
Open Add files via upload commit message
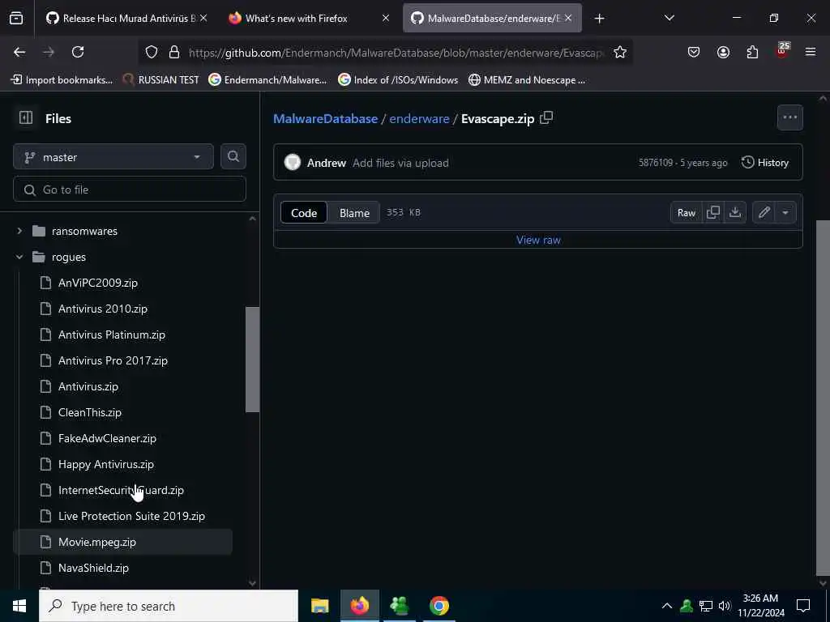pyautogui.click(x=400, y=163)
